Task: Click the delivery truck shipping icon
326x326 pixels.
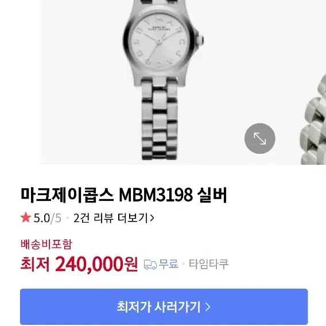Action: [150, 265]
